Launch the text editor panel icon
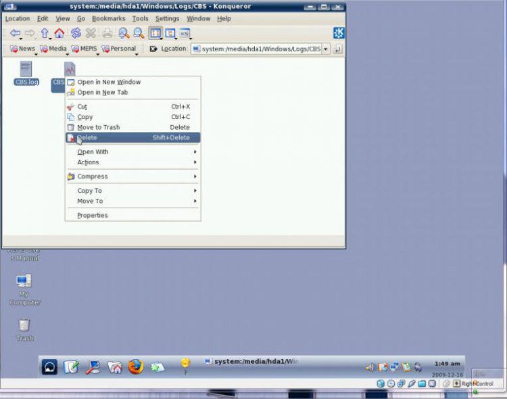This screenshot has height=399, width=507. click(x=71, y=367)
